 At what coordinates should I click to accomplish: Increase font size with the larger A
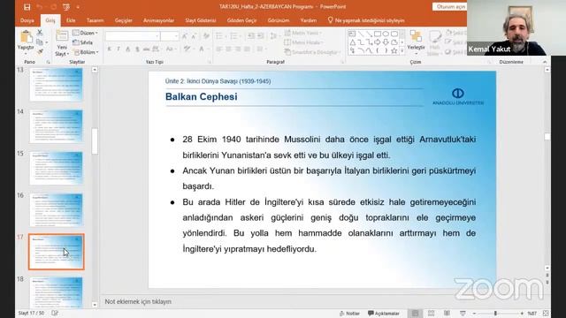pos(185,36)
